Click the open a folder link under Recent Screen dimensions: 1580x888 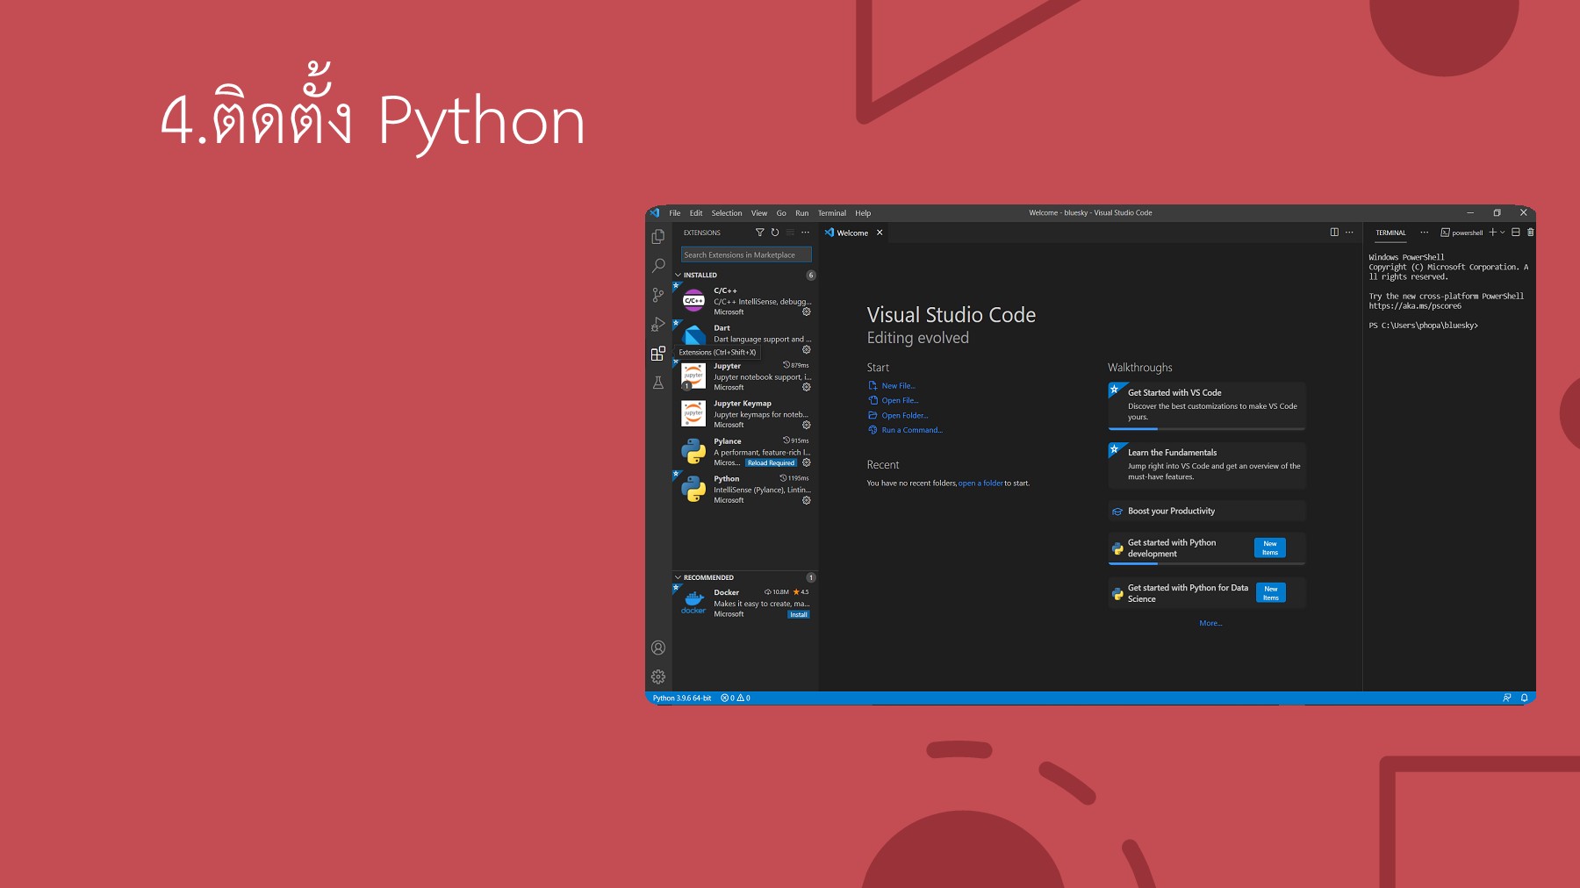tap(980, 483)
